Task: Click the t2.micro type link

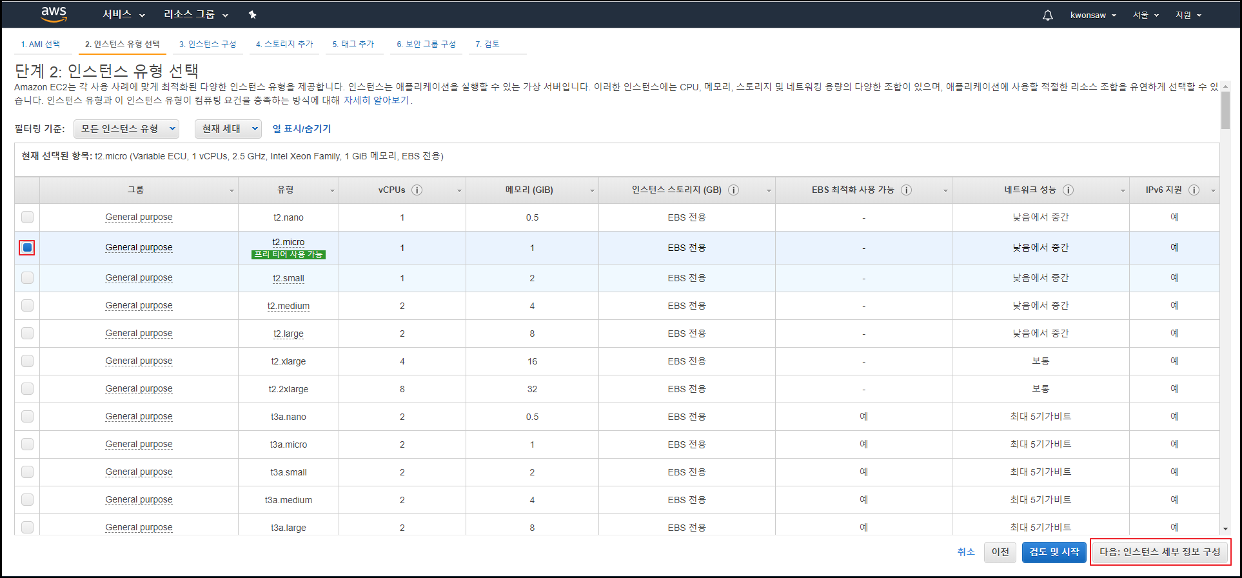Action: point(288,242)
